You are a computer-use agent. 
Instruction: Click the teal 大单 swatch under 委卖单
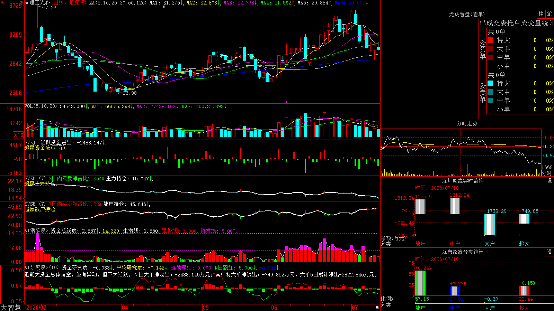coord(490,92)
